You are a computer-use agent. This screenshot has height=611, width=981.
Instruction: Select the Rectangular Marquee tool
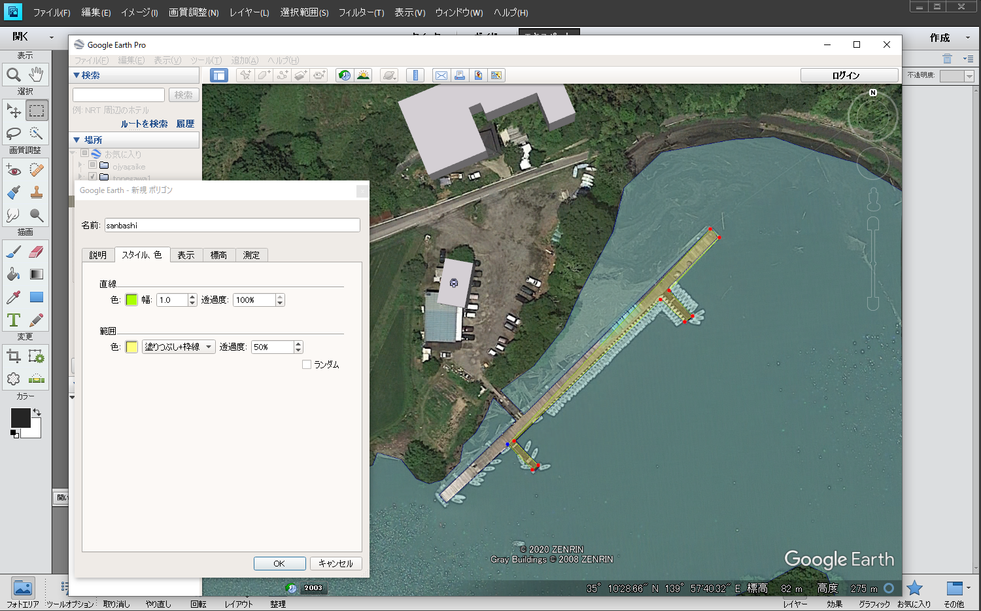pyautogui.click(x=37, y=111)
